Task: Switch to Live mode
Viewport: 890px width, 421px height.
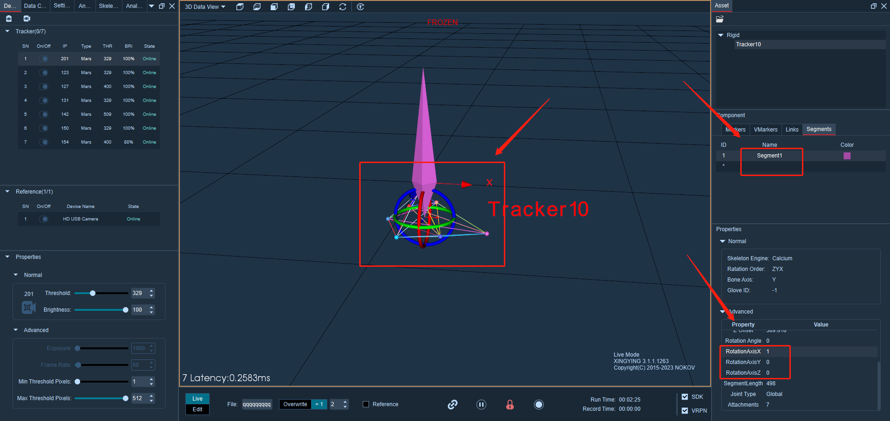Action: point(197,399)
